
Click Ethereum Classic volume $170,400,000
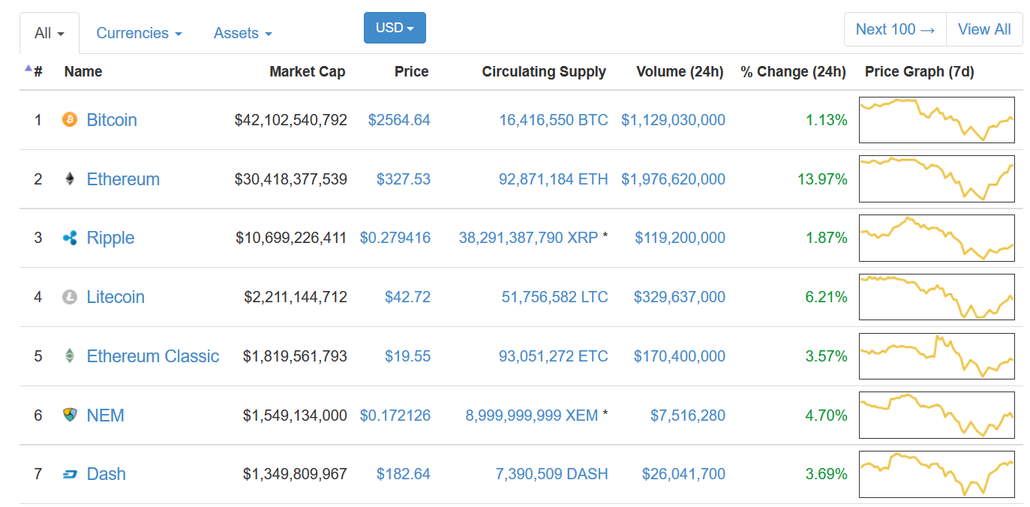(680, 356)
